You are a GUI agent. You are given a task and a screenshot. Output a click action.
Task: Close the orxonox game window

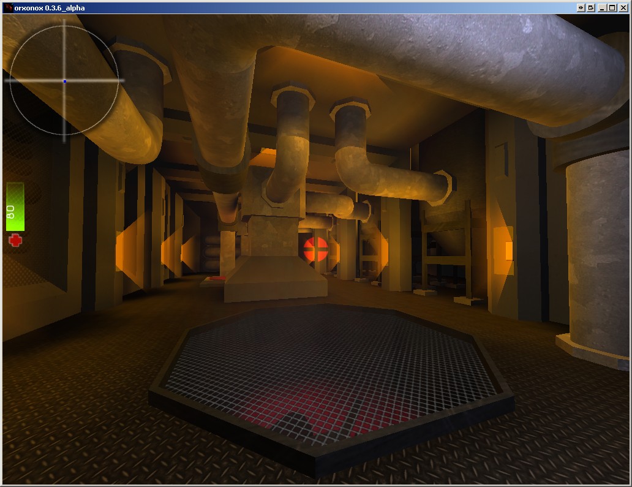point(623,8)
